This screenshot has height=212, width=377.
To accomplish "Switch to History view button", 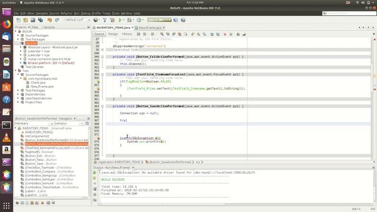I will click(x=127, y=34).
